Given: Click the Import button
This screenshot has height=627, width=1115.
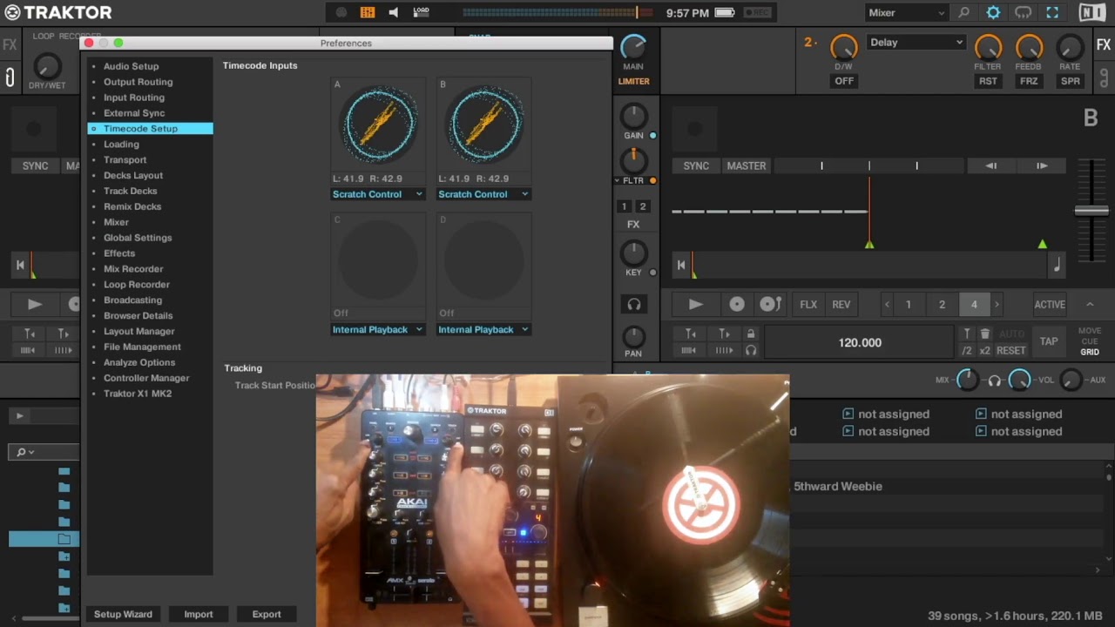Looking at the screenshot, I should pos(199,614).
